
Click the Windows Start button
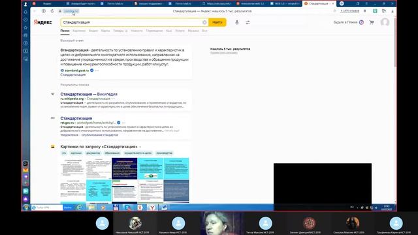pyautogui.click(x=26, y=208)
